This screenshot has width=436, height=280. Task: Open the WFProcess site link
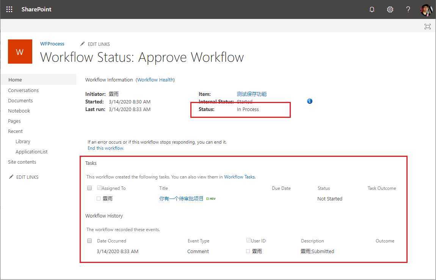pyautogui.click(x=52, y=44)
